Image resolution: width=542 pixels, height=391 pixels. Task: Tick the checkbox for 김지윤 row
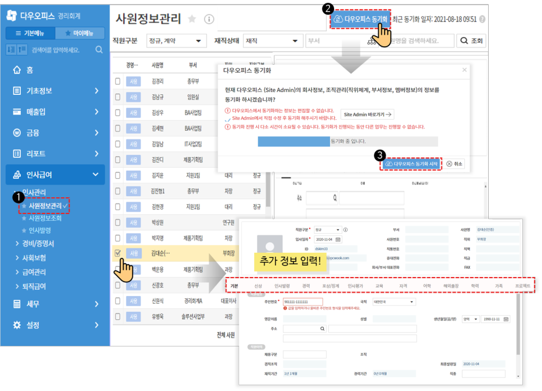(x=118, y=175)
